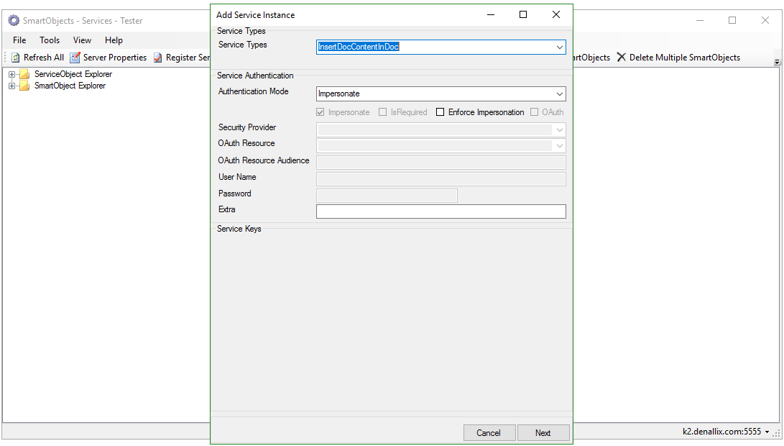This screenshot has width=784, height=446.
Task: Select the SmartObject Explorer folder icon
Action: (x=24, y=86)
